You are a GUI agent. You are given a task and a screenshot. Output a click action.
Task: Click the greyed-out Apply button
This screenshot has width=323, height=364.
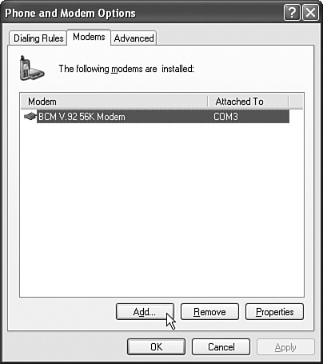click(x=285, y=347)
